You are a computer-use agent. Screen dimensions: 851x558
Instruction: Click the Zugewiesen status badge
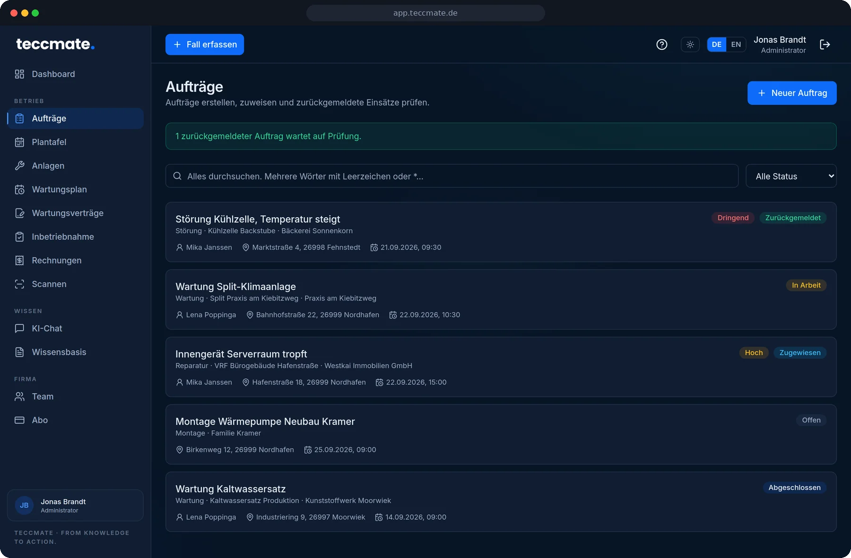tap(800, 353)
